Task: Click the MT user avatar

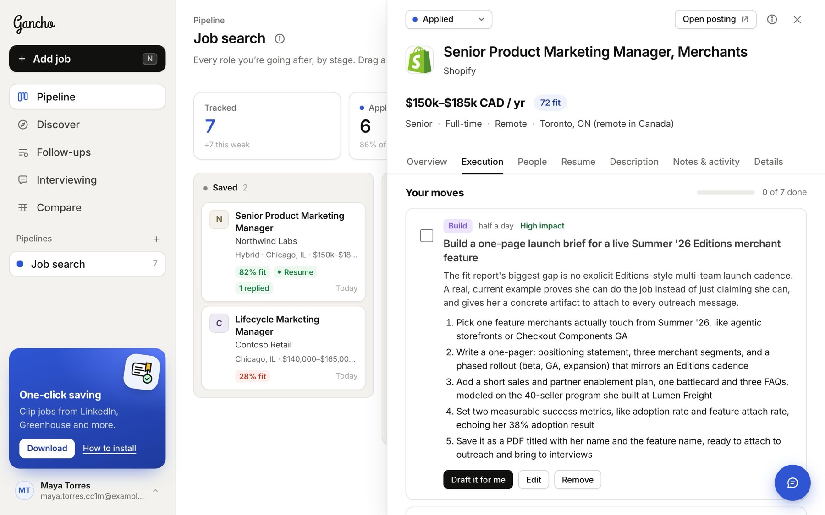Action: 25,491
